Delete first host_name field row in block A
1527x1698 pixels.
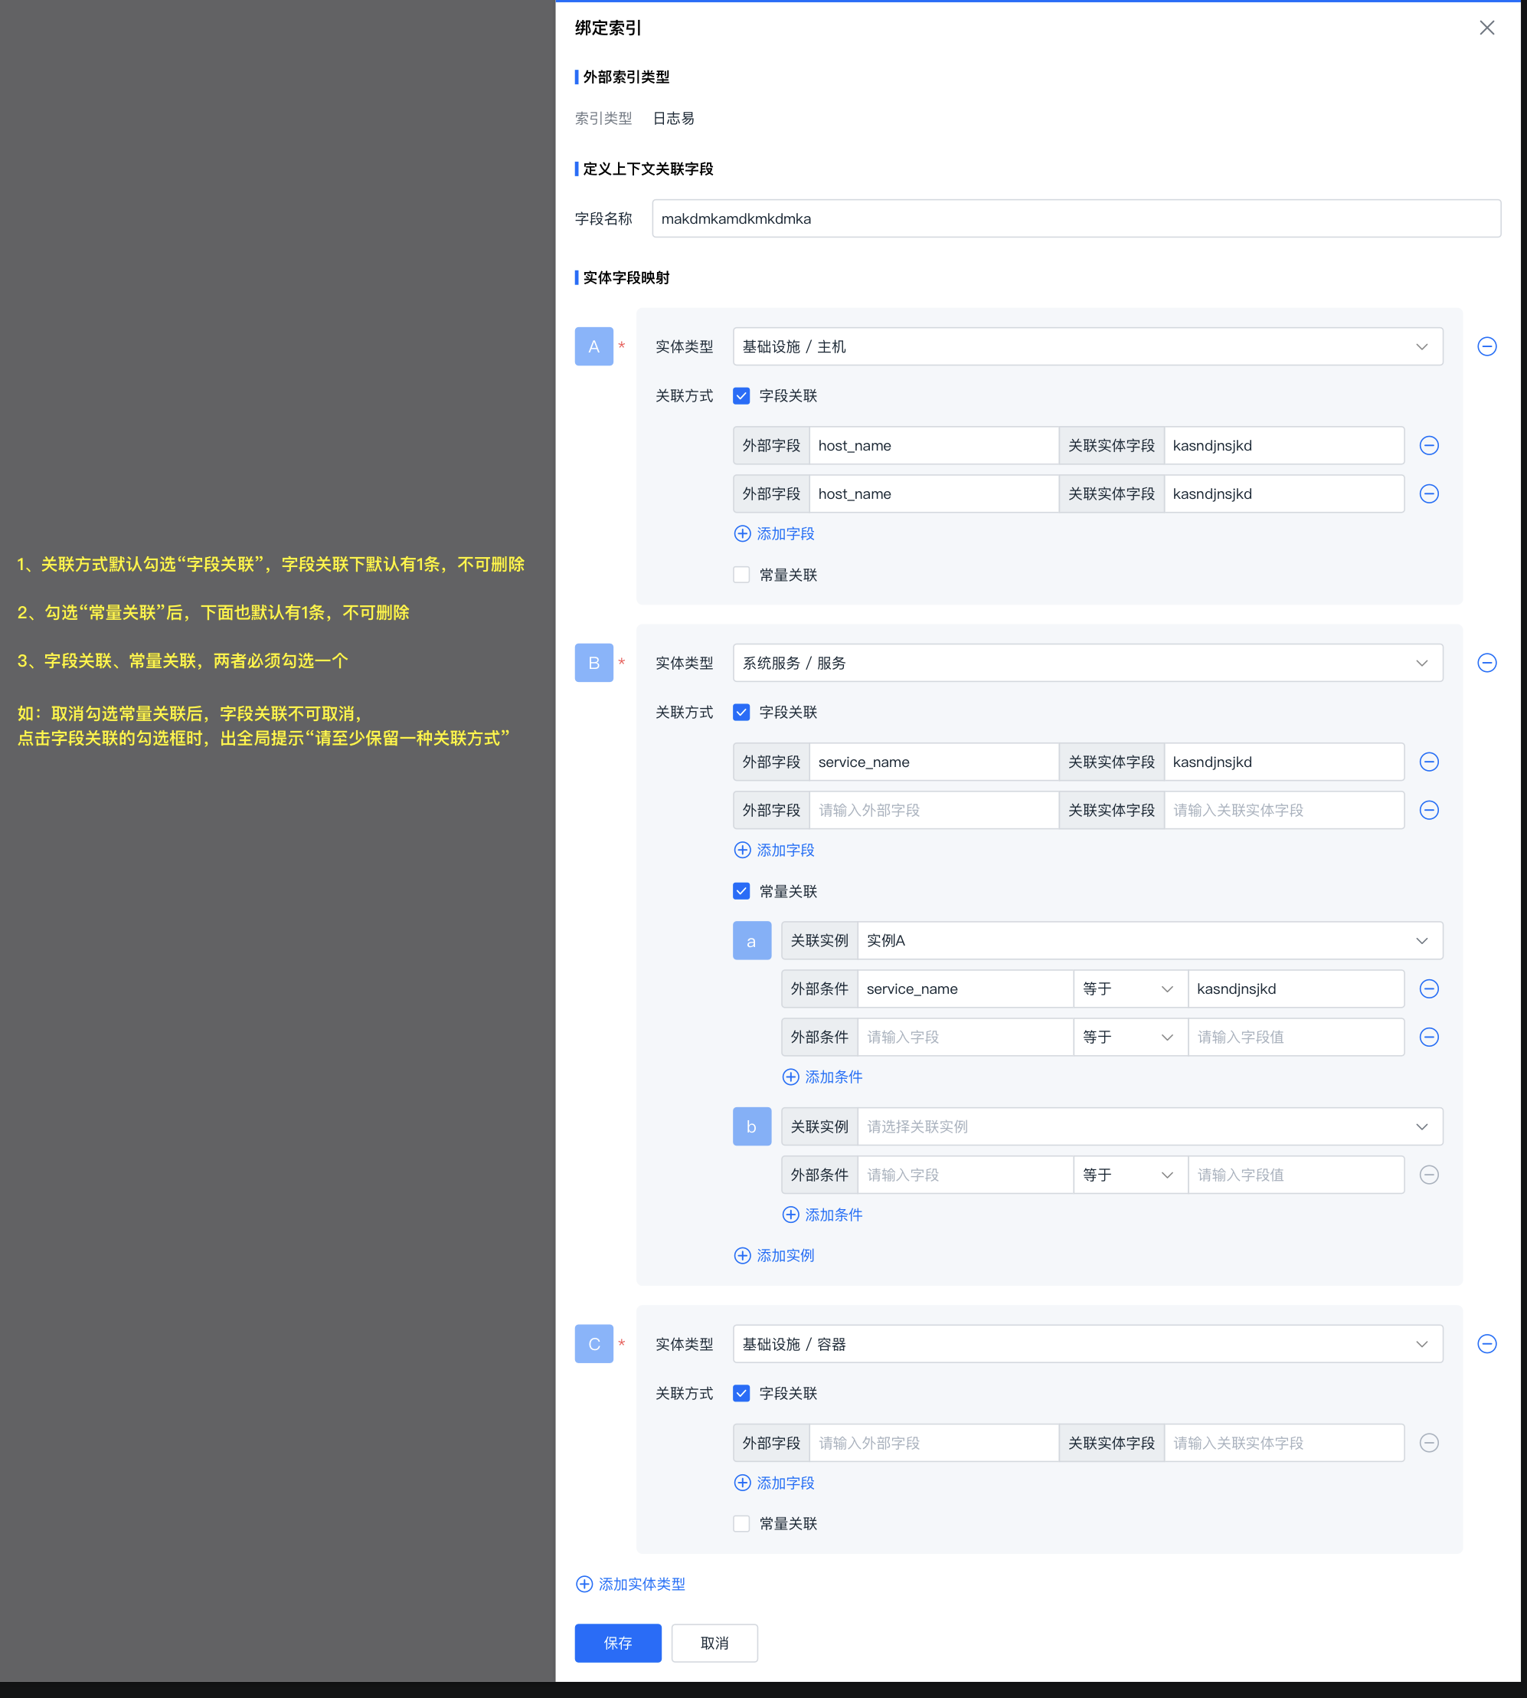tap(1429, 446)
